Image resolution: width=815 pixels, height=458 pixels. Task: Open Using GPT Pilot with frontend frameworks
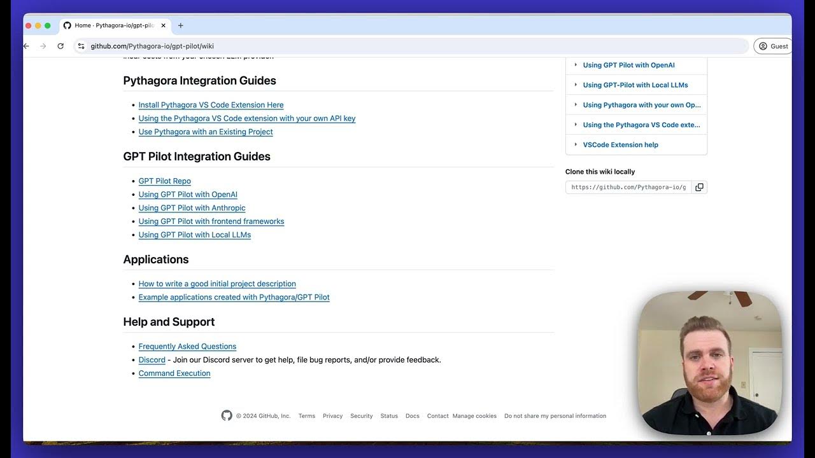[211, 221]
